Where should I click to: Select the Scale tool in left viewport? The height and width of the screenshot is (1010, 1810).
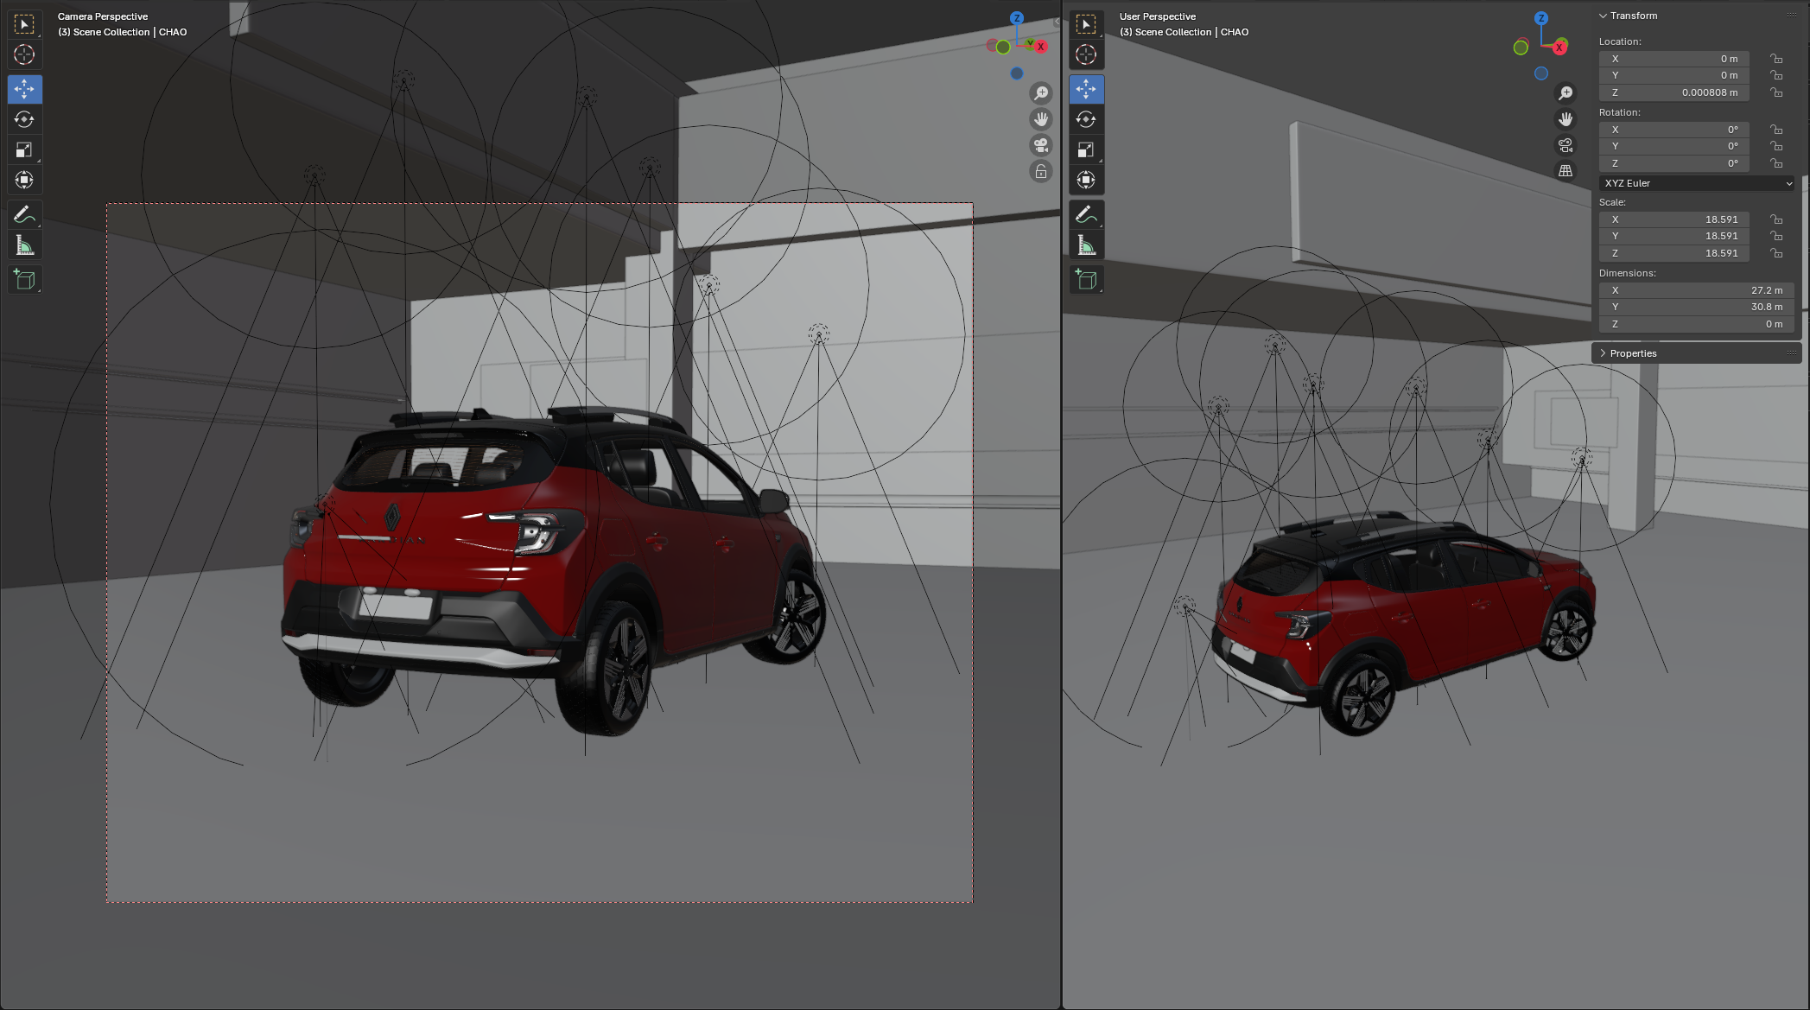(x=24, y=149)
